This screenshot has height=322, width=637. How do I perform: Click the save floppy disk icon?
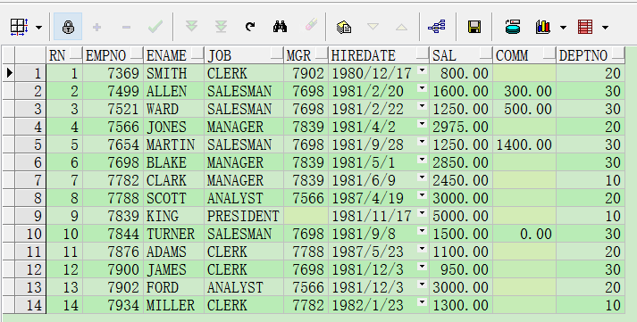[474, 27]
